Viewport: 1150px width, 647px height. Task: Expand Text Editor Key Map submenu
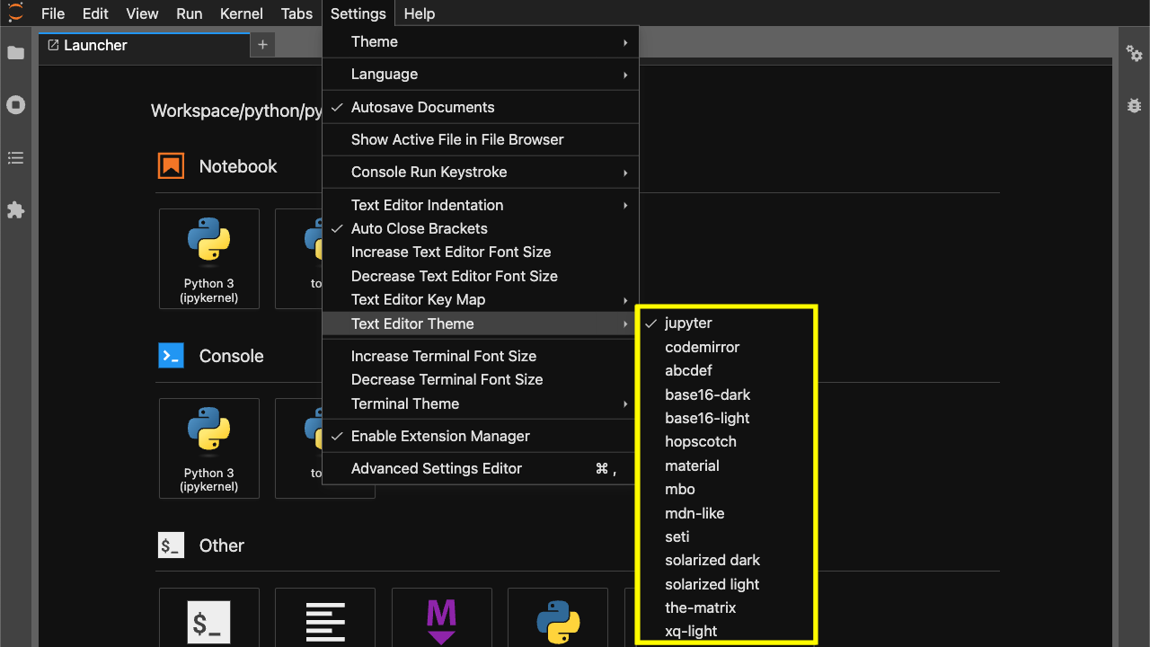(481, 299)
